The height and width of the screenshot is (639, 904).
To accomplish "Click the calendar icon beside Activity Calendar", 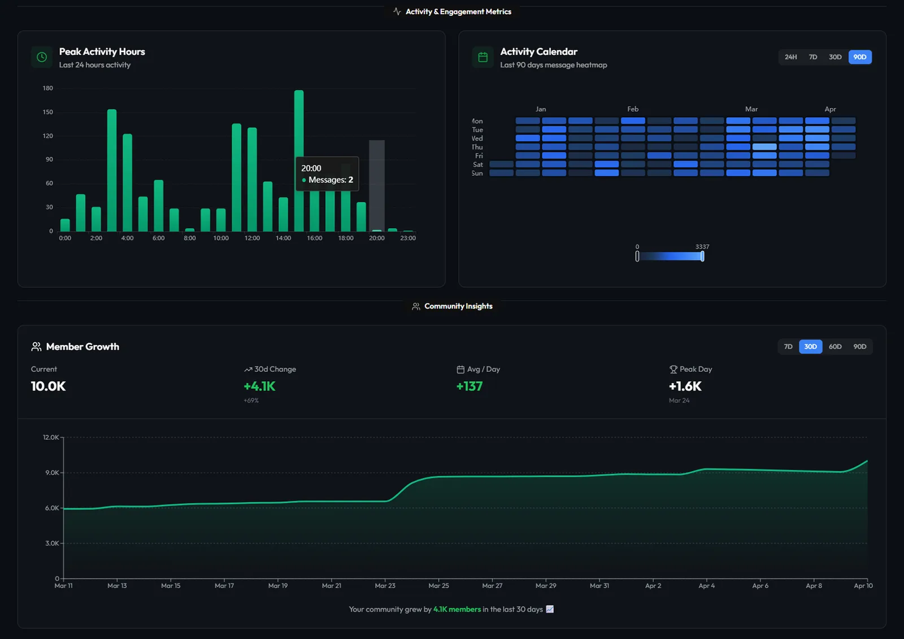I will tap(483, 56).
